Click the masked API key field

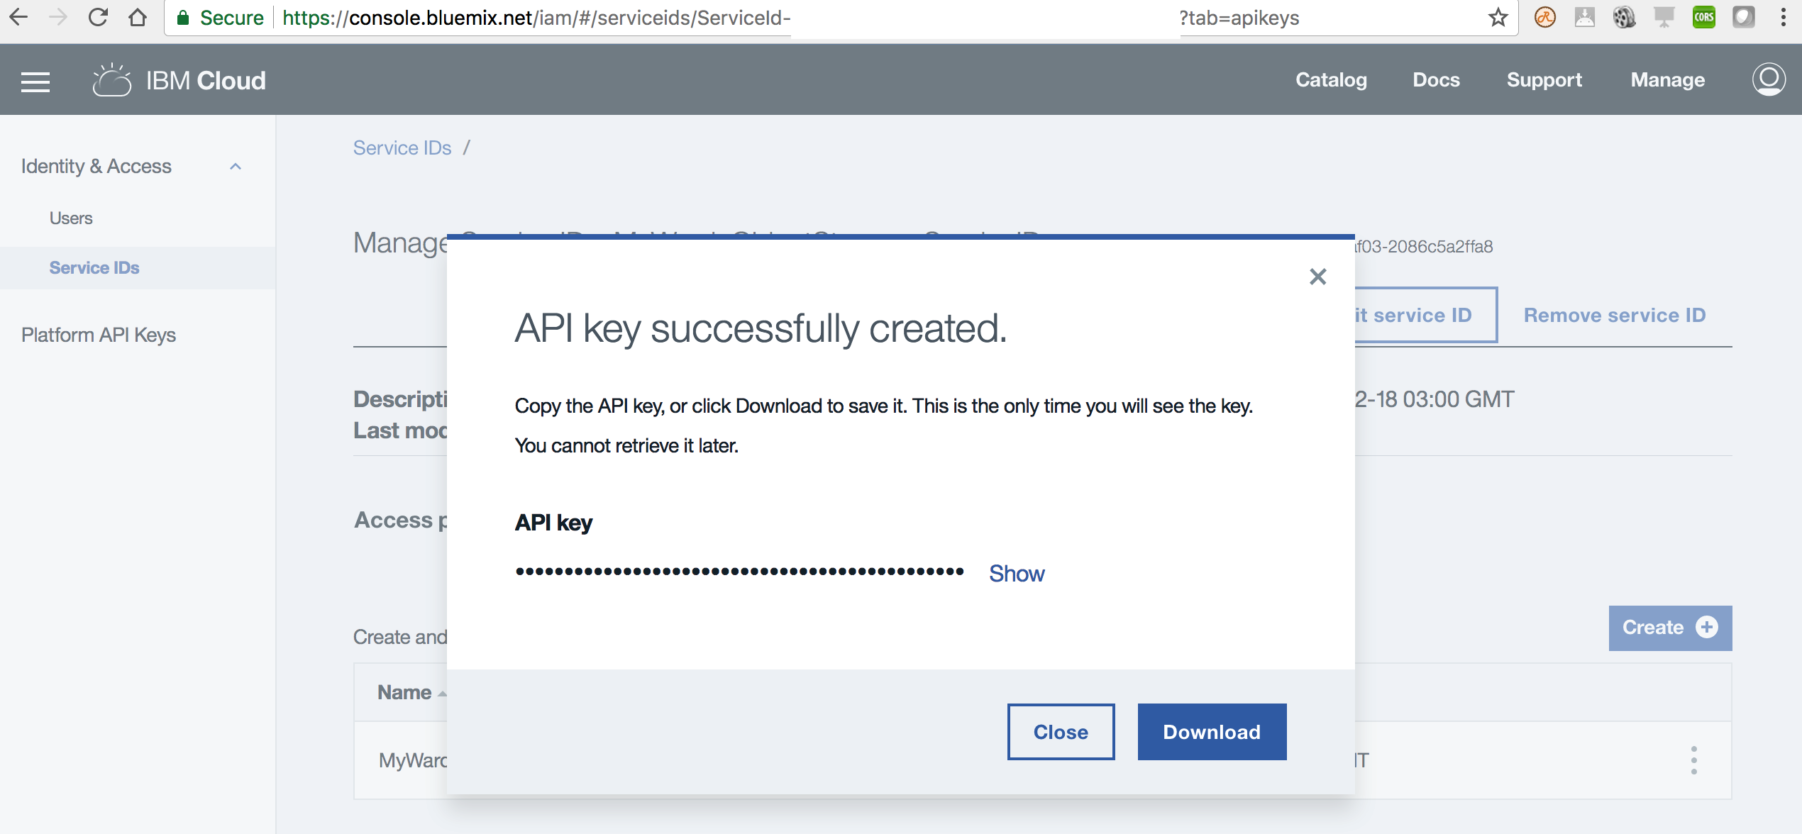click(739, 572)
